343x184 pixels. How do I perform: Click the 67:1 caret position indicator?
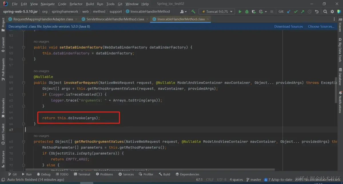point(200,180)
